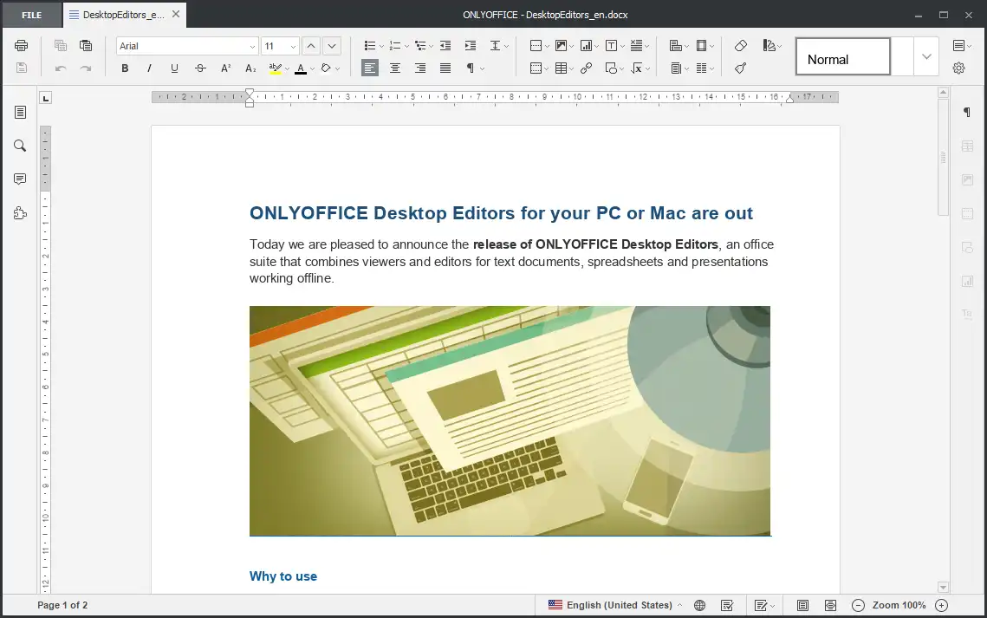The height and width of the screenshot is (618, 987).
Task: Clear text style with eraser icon
Action: [740, 45]
